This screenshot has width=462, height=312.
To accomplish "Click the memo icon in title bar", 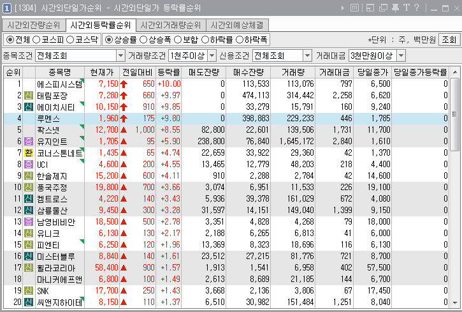I will [x=355, y=8].
